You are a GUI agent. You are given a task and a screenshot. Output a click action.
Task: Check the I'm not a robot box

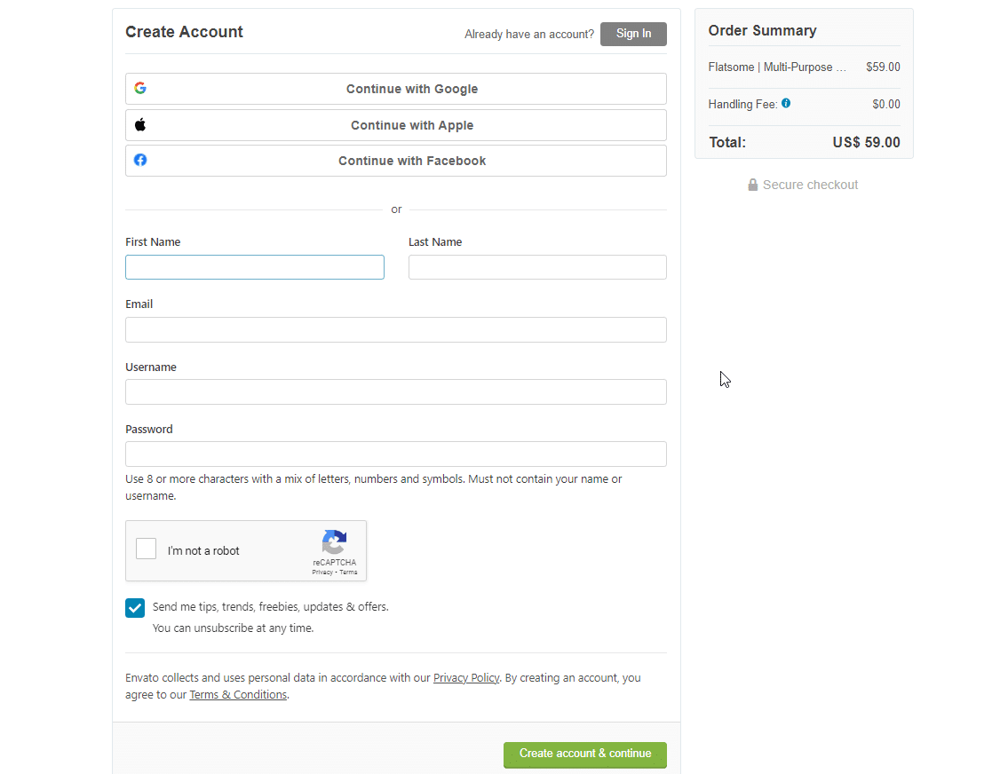[x=146, y=549]
